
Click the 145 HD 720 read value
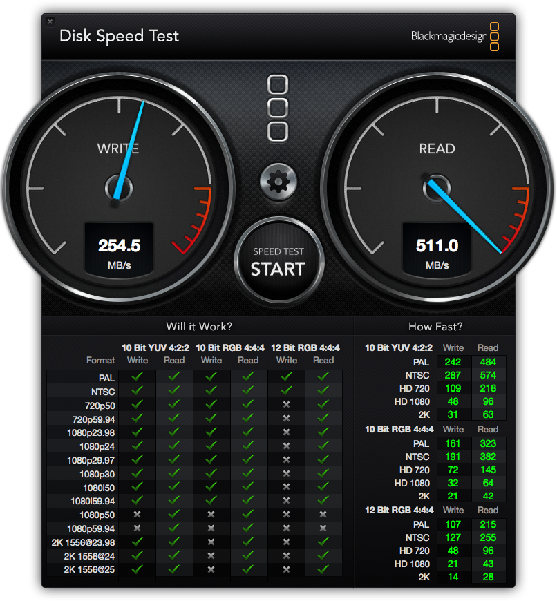[488, 470]
